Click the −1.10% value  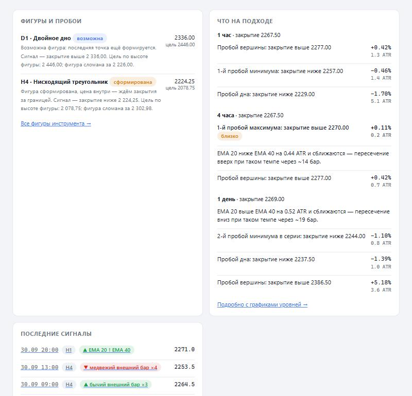381,236
